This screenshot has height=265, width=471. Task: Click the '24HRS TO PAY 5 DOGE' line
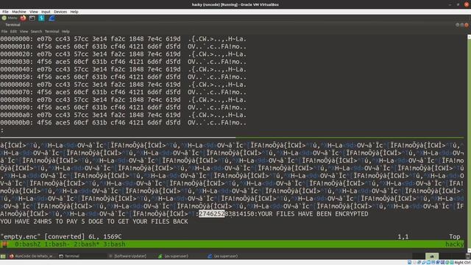[x=94, y=222]
